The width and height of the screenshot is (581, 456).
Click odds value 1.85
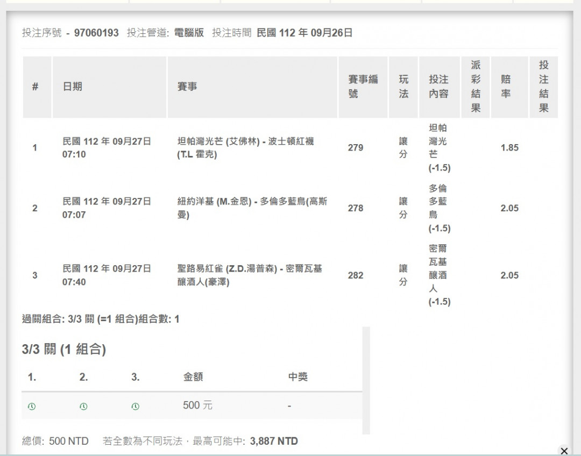pyautogui.click(x=509, y=147)
